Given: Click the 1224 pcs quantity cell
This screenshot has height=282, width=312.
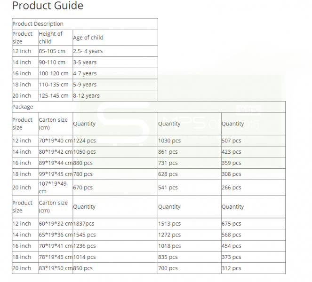Looking at the screenshot, I should [85, 141].
